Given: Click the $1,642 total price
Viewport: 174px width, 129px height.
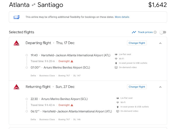Looking at the screenshot, I should point(157,5).
